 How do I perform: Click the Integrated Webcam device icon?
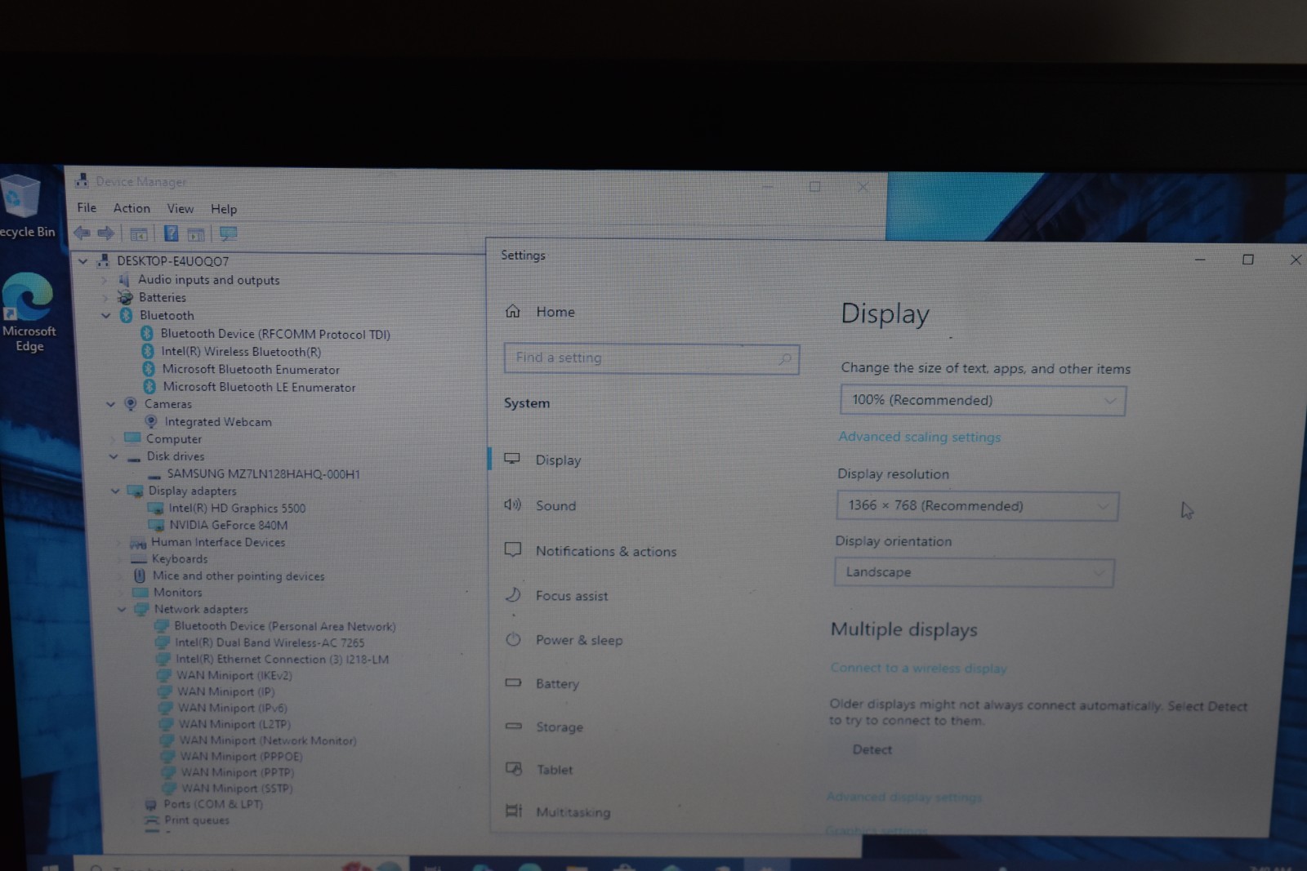tap(151, 421)
